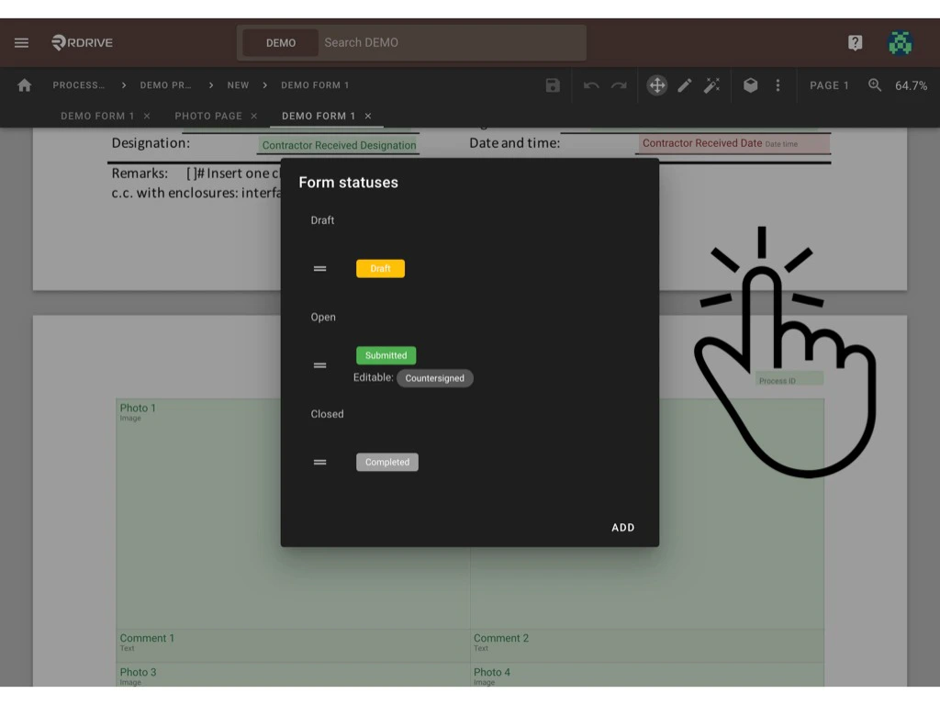
Task: Select the pencil edit tool
Action: click(x=685, y=84)
